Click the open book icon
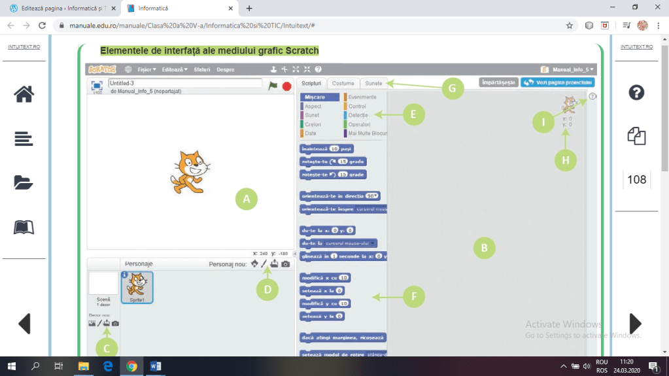669x376 pixels. tap(24, 227)
